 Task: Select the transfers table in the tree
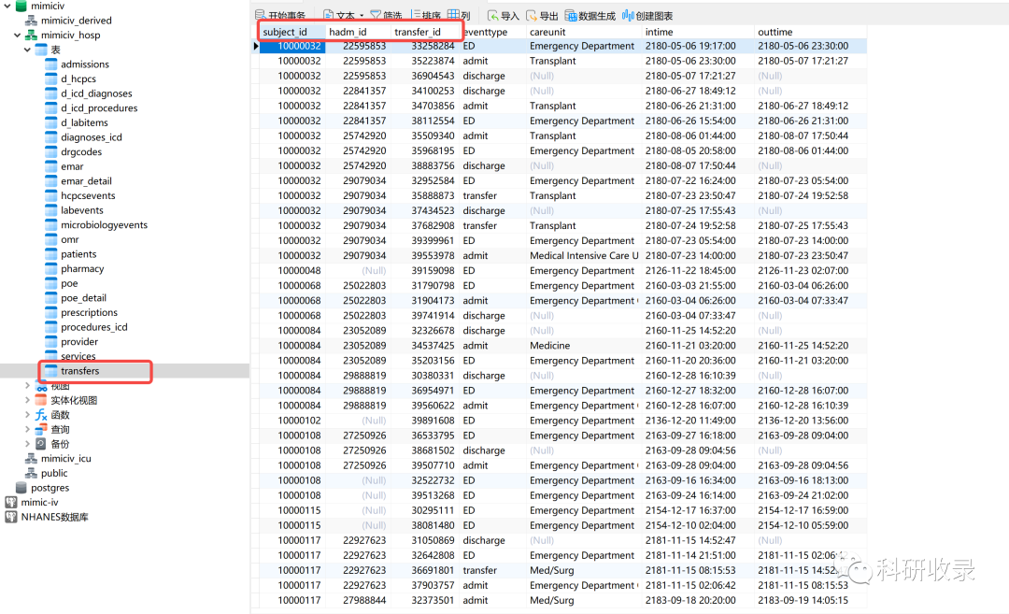point(79,371)
